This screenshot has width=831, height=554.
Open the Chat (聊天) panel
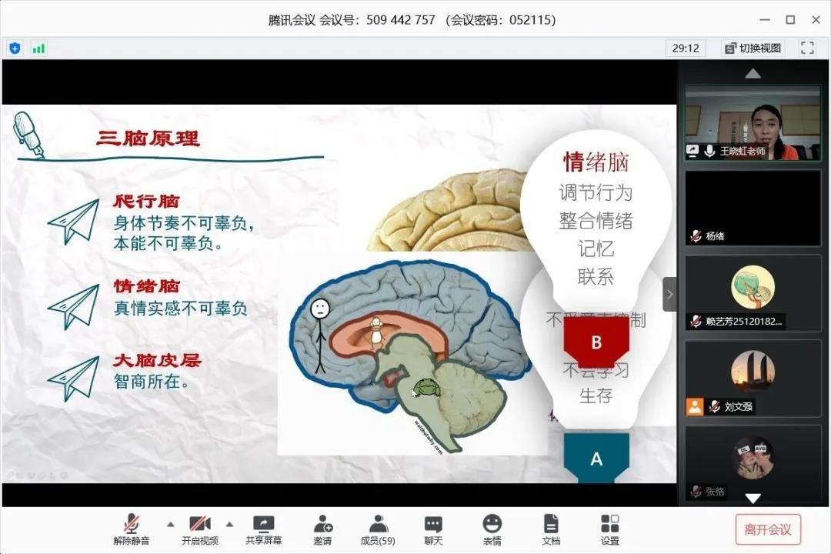tap(433, 529)
